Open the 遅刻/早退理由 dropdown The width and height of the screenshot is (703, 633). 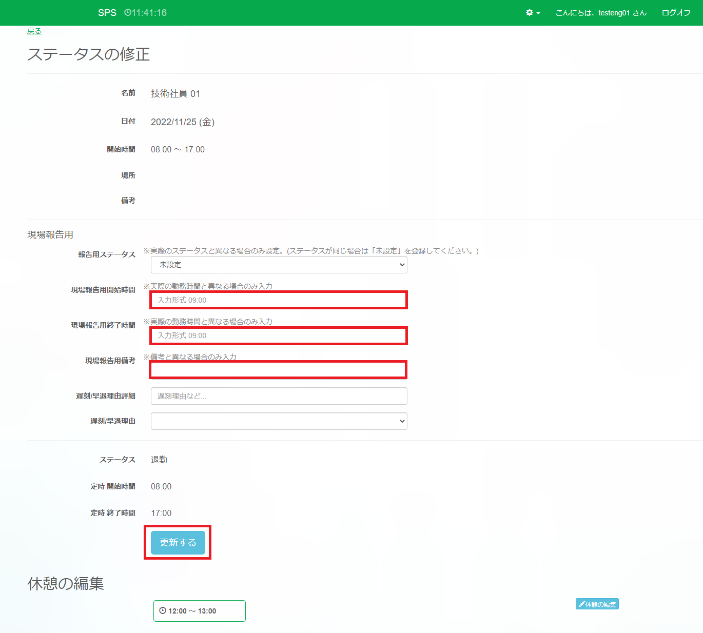tap(279, 421)
